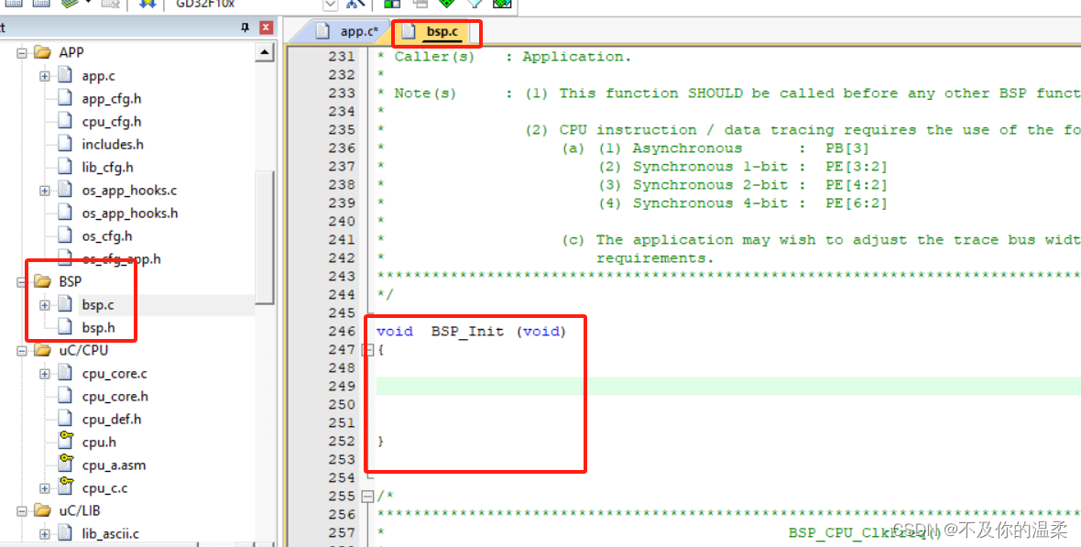This screenshot has width=1081, height=547.
Task: Click line number 244 in the gutter
Action: [342, 294]
